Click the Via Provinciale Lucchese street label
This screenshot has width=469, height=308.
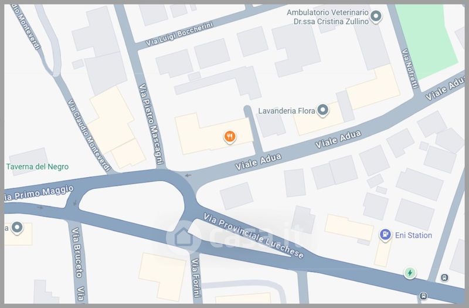point(253,236)
